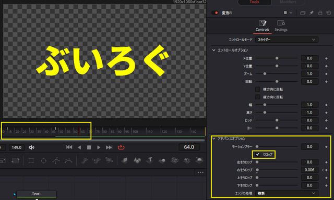The image size is (334, 200).
Task: Open node color chevron dropdown
Action: click(x=291, y=12)
